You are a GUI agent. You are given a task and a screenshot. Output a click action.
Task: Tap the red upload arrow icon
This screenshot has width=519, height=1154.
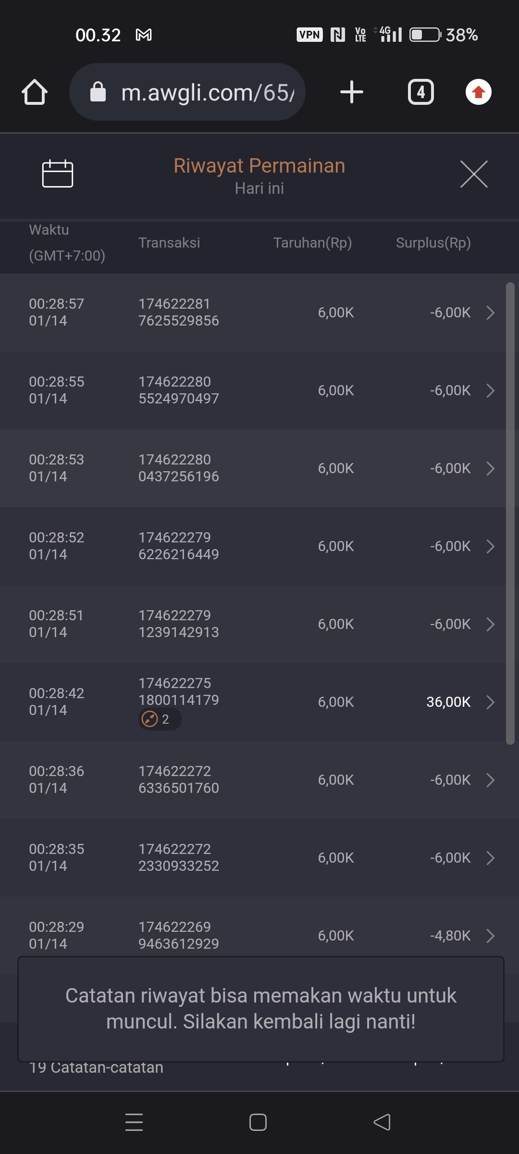[478, 92]
